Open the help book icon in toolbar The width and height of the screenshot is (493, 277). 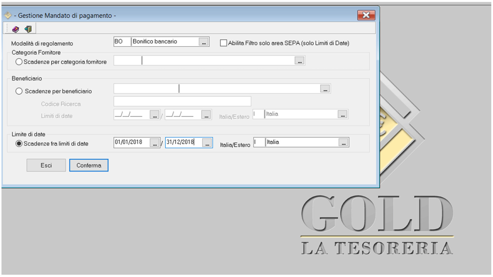click(16, 29)
